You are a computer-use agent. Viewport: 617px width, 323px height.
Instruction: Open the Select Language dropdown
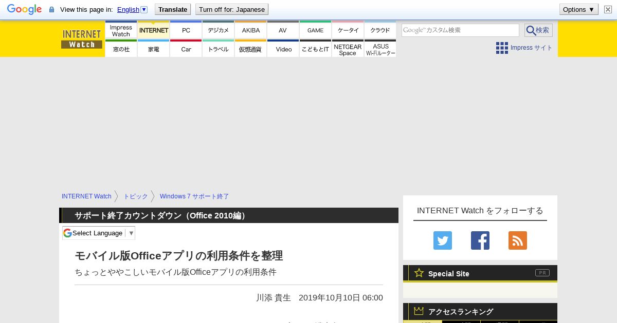pyautogui.click(x=99, y=233)
